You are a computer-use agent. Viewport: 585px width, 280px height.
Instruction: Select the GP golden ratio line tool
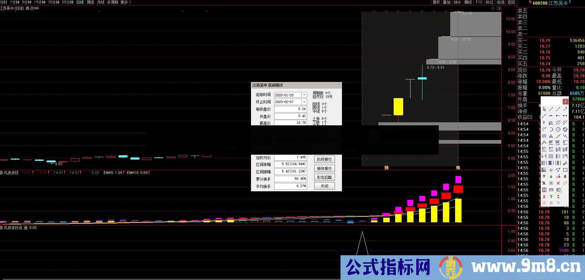pyautogui.click(x=551, y=142)
